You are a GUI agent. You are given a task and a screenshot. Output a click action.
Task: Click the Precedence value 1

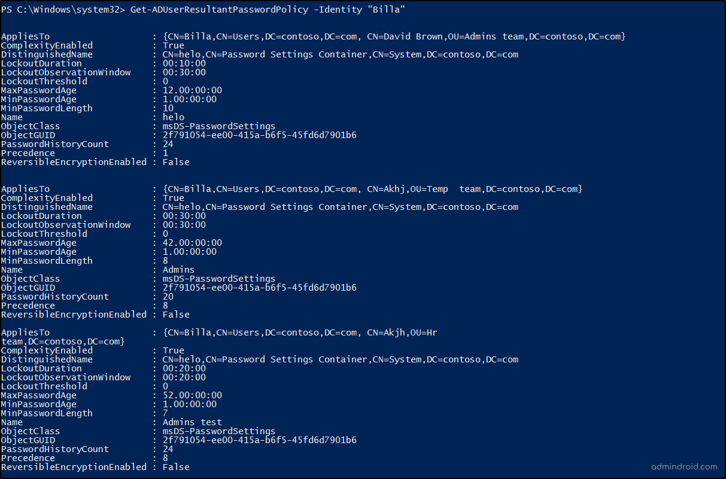click(166, 153)
